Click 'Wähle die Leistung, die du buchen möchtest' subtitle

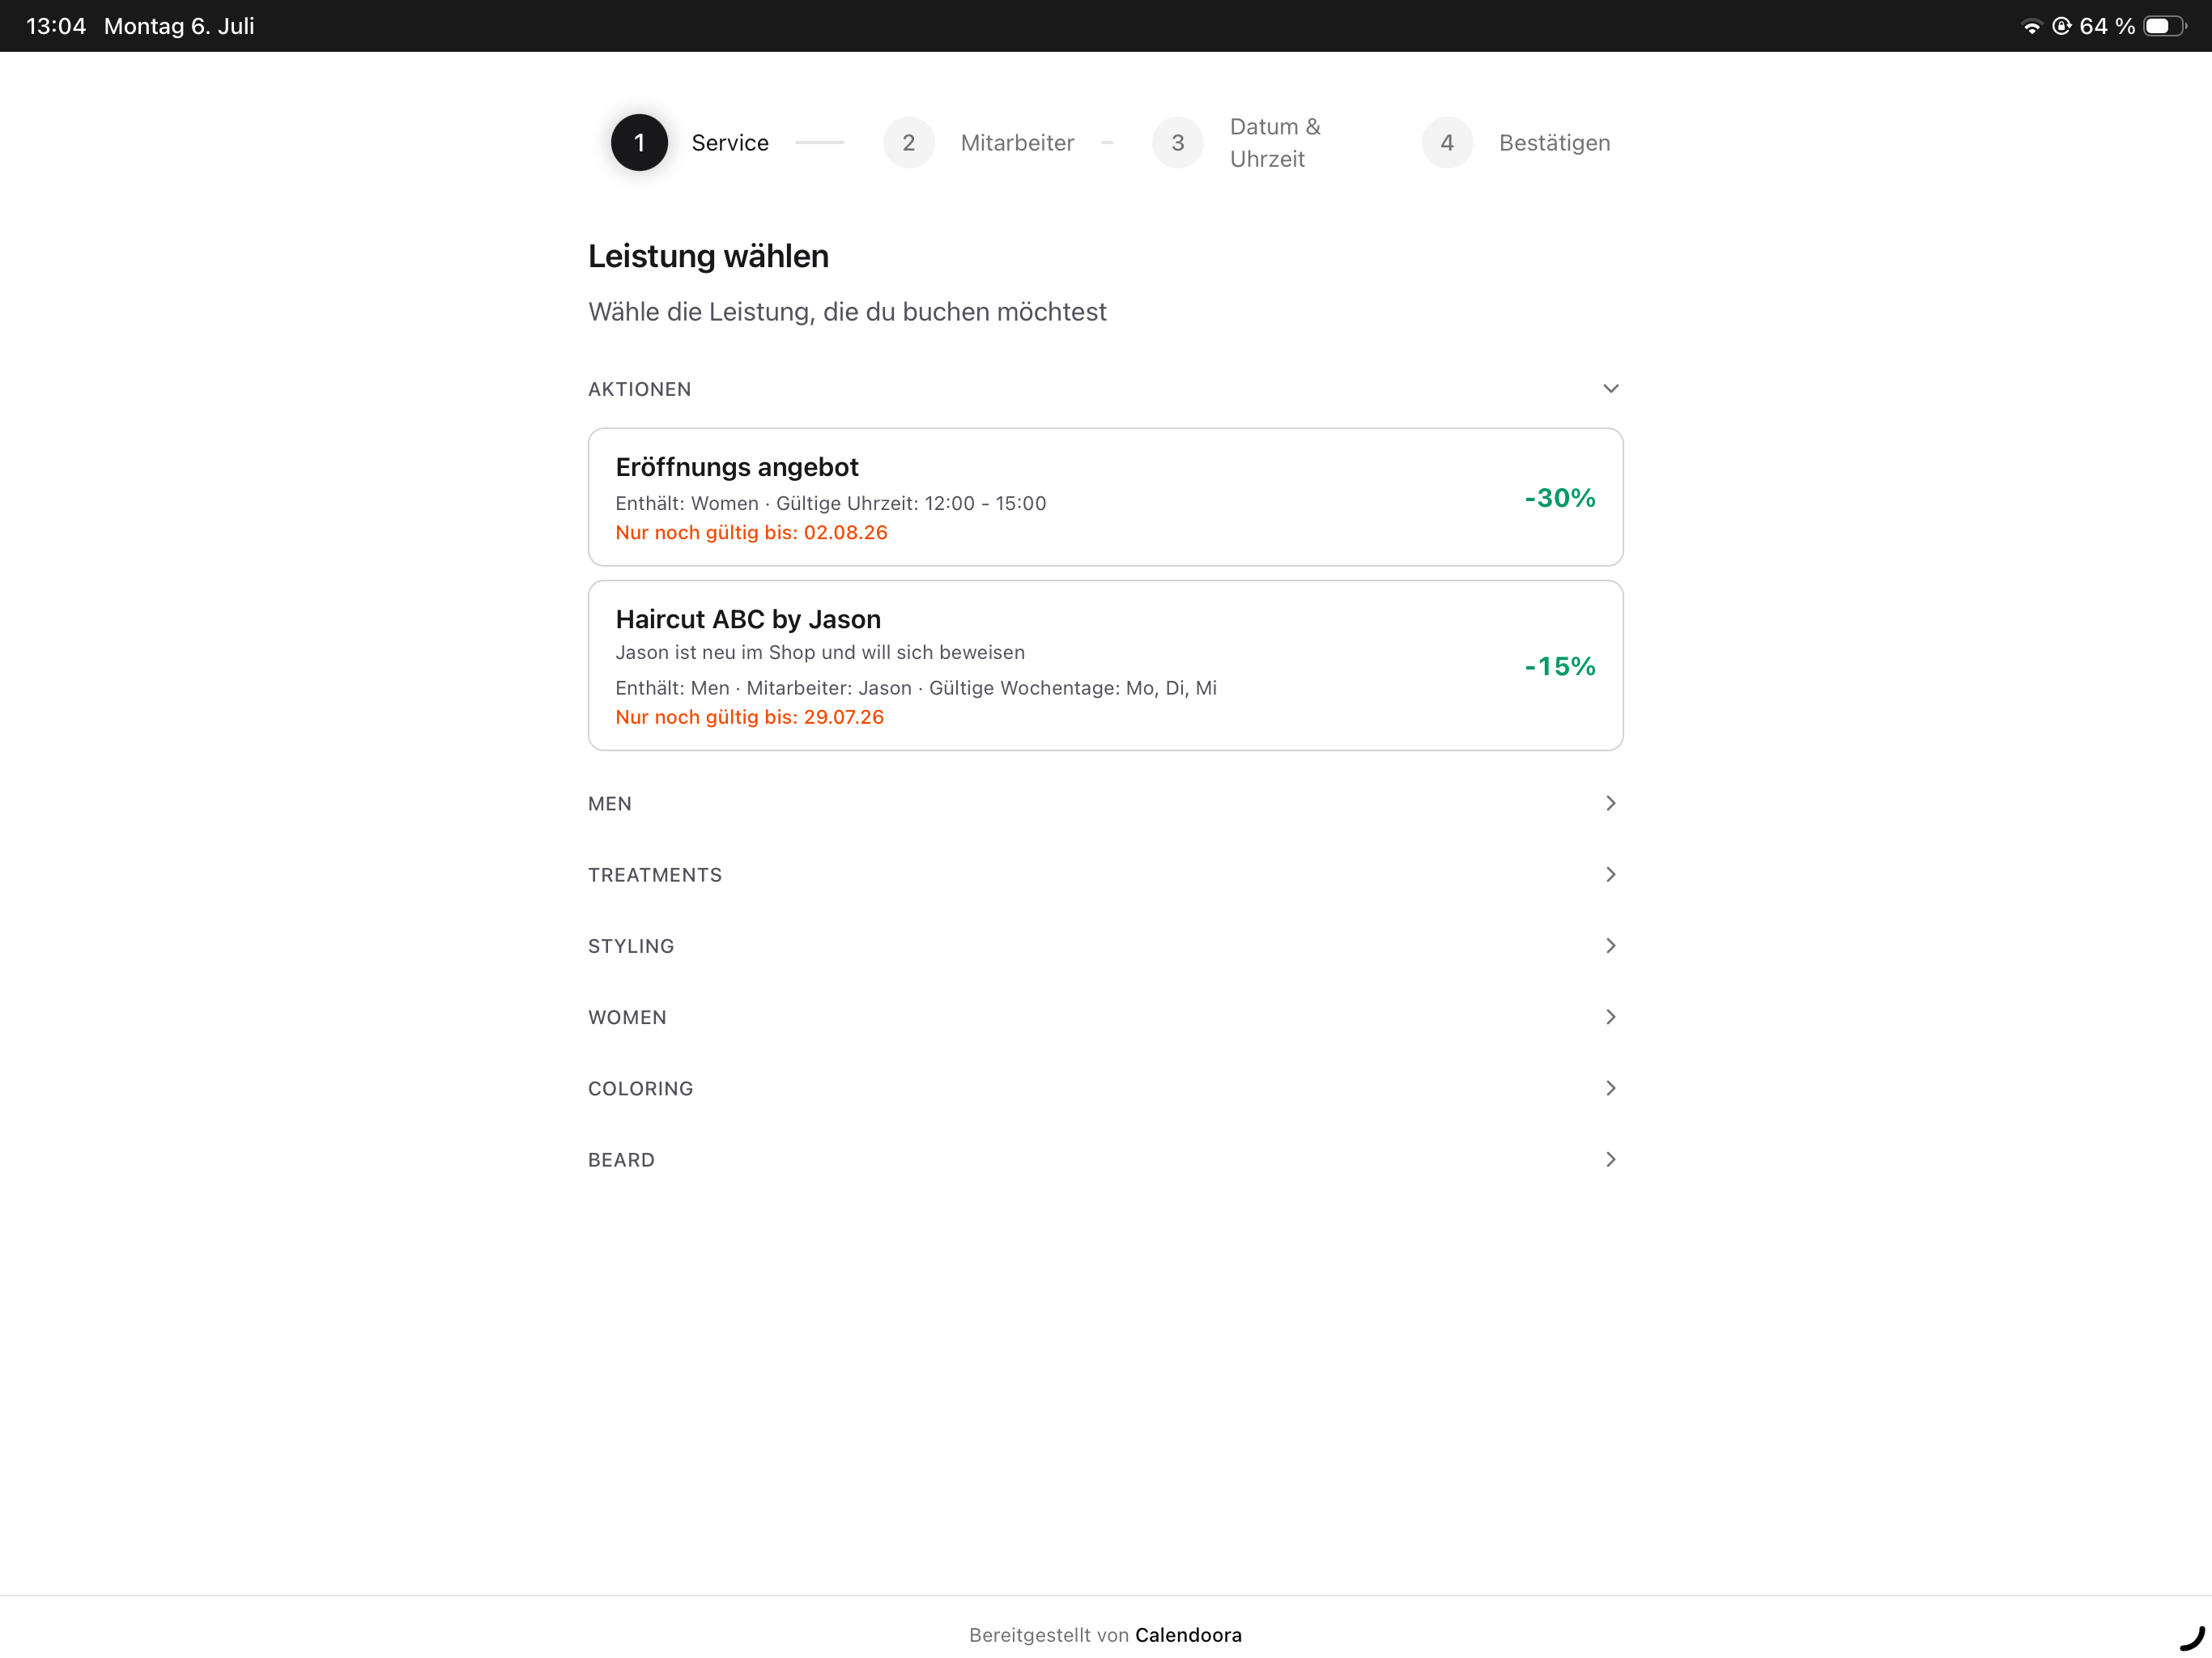click(847, 312)
